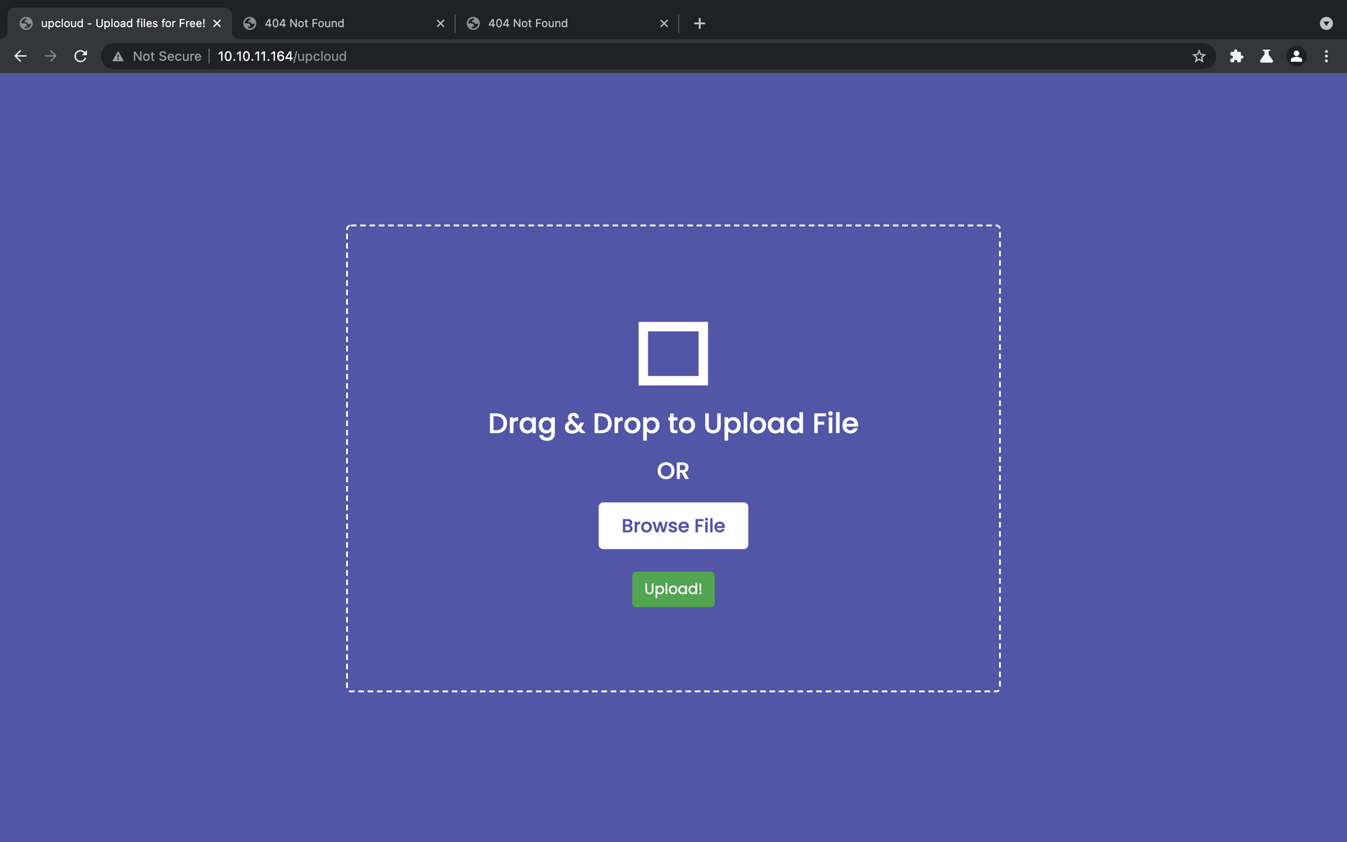Open the profile avatar icon
Screen dimensions: 1347x842
[1296, 56]
